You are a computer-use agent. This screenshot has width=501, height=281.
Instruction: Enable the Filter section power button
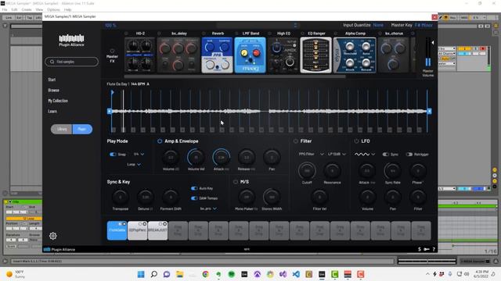point(296,140)
